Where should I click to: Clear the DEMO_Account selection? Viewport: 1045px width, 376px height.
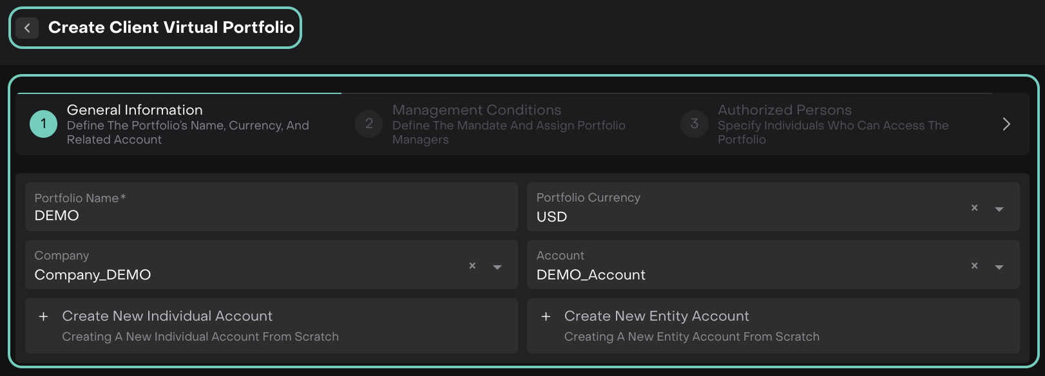(974, 266)
